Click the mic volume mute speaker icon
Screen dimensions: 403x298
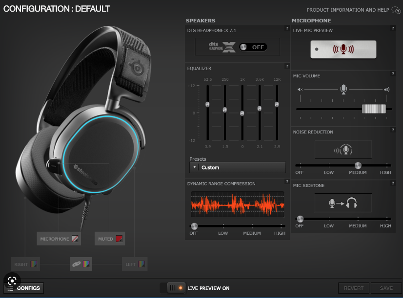coord(300,89)
